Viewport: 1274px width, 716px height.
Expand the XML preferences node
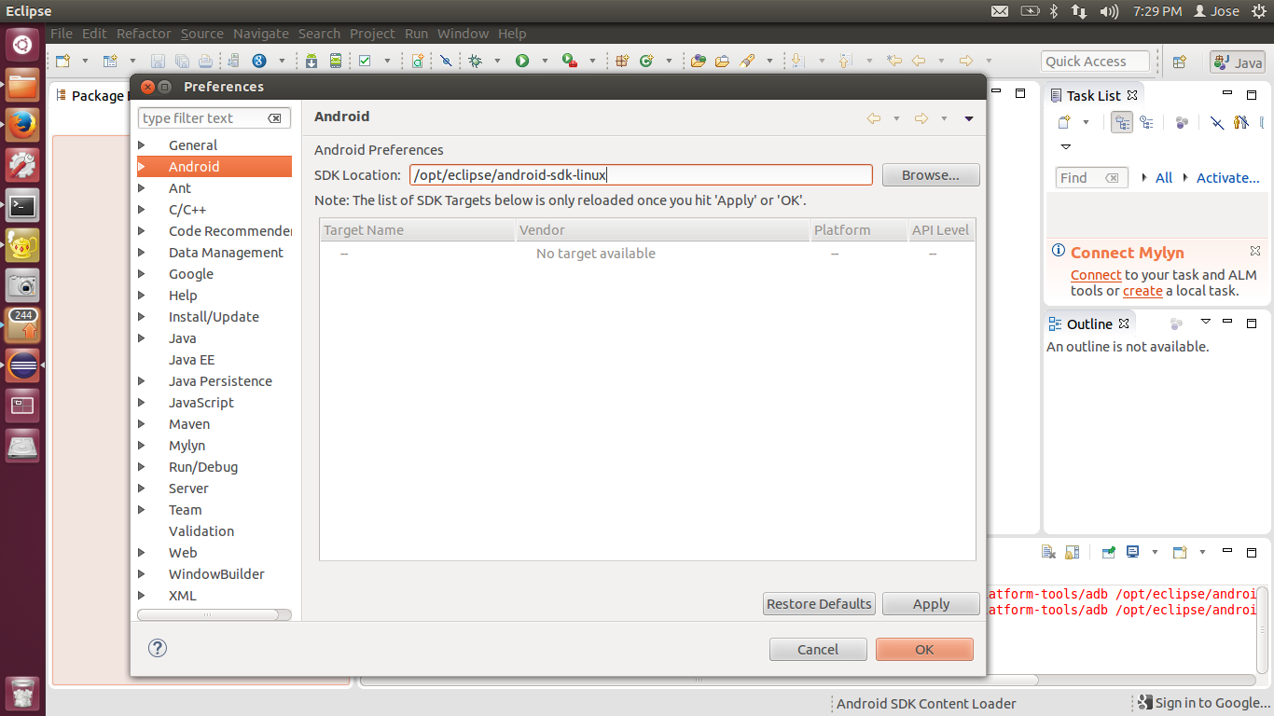click(x=142, y=596)
